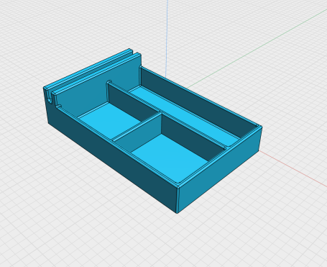Select the rounded notch at the slot's bottom
The width and height of the screenshot is (327, 267).
pyautogui.click(x=50, y=101)
